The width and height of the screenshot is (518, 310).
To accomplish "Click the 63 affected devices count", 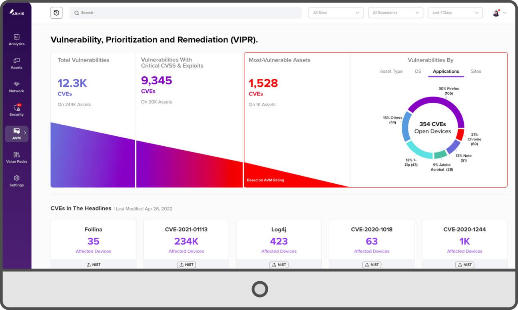I will pos(372,241).
